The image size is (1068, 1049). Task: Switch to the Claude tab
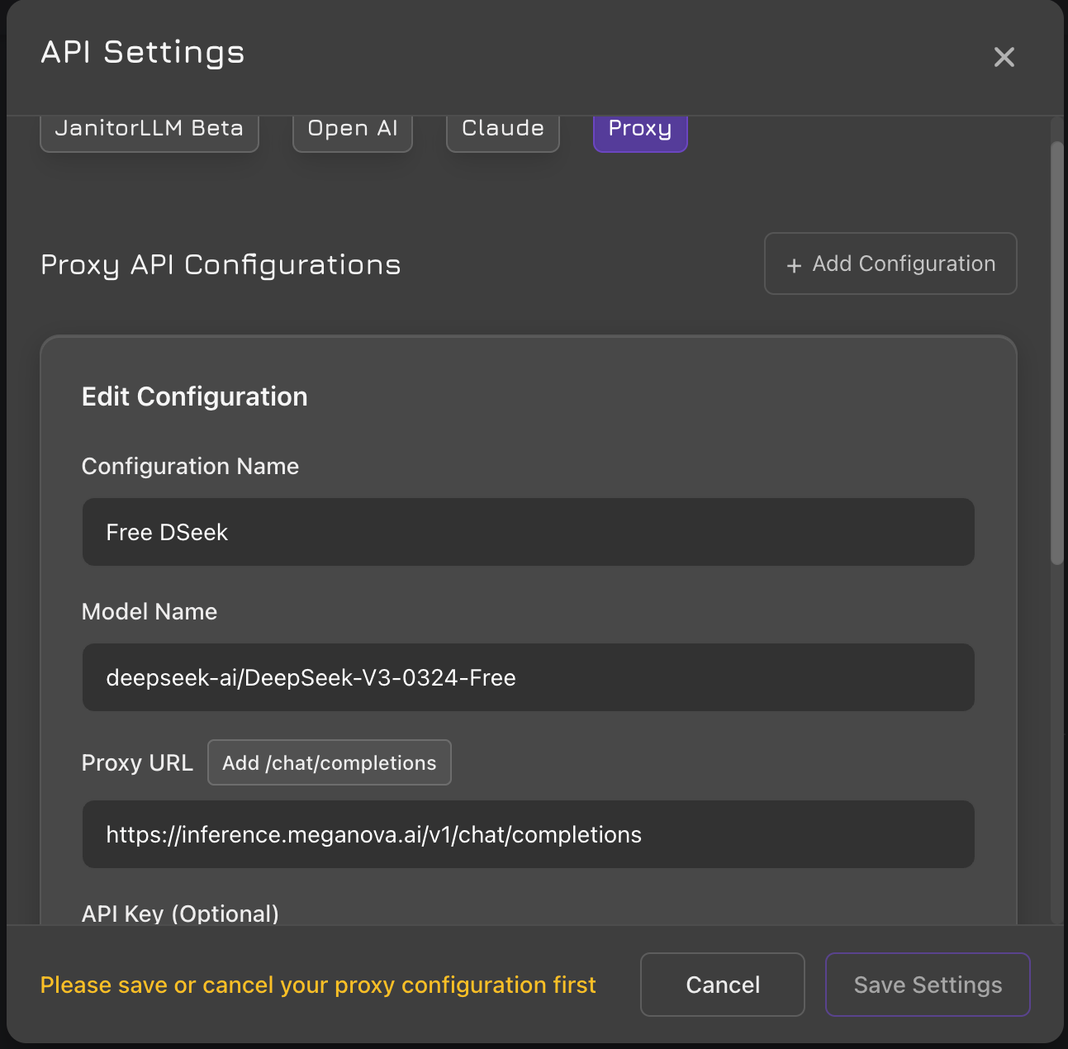coord(502,128)
